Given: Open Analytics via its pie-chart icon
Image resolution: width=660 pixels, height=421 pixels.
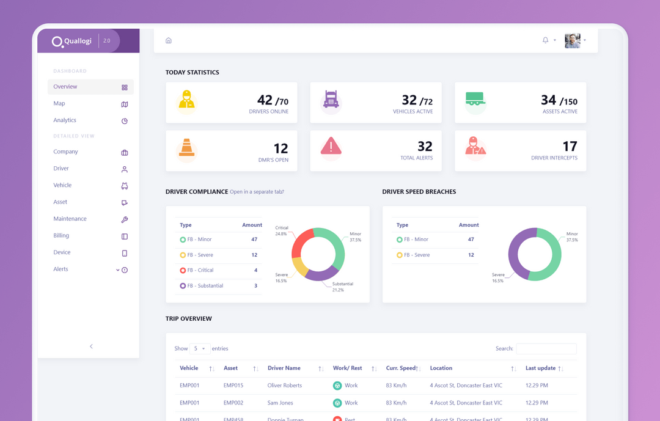Looking at the screenshot, I should pos(124,120).
